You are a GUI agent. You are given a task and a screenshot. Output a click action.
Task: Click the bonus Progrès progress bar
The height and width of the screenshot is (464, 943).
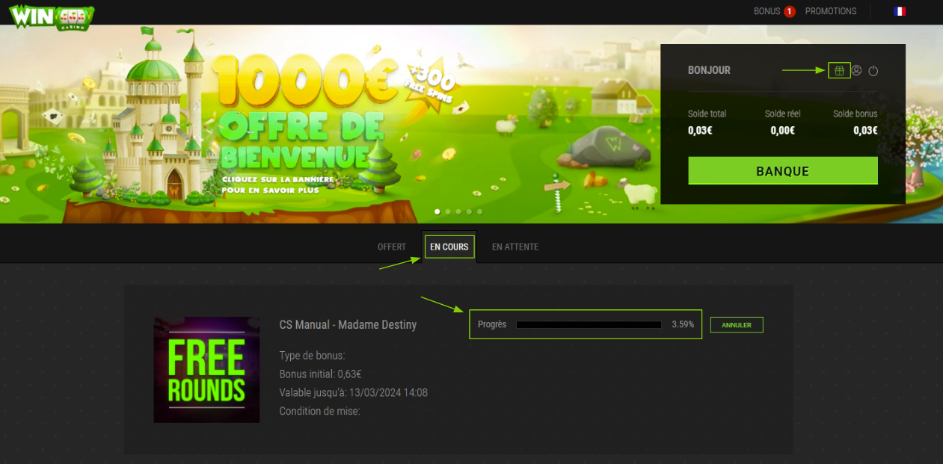point(589,325)
